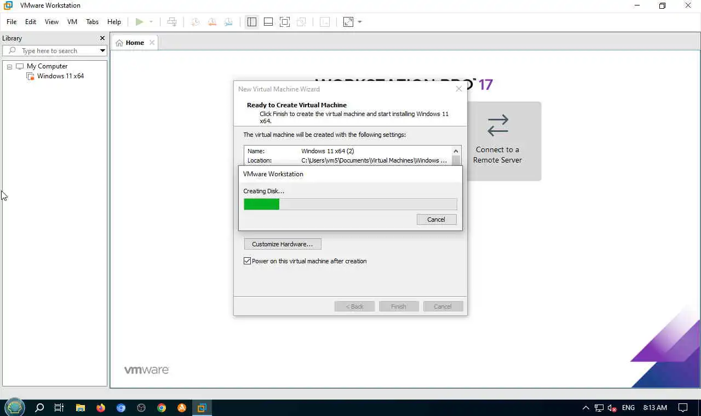Click the Stretch Guest view icon
701x416 pixels.
coord(348,22)
